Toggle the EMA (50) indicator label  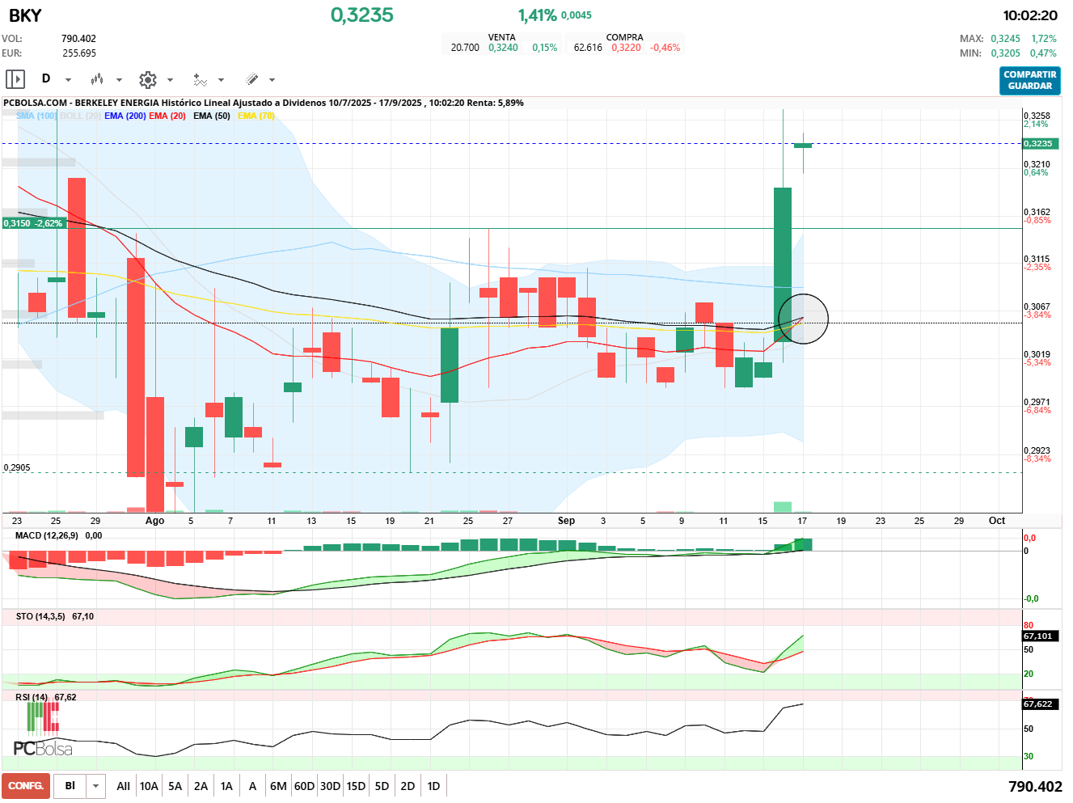coord(212,116)
